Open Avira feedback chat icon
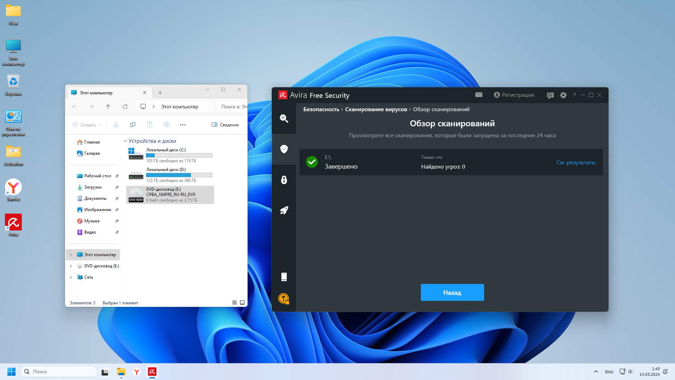This screenshot has height=380, width=675. coord(550,95)
